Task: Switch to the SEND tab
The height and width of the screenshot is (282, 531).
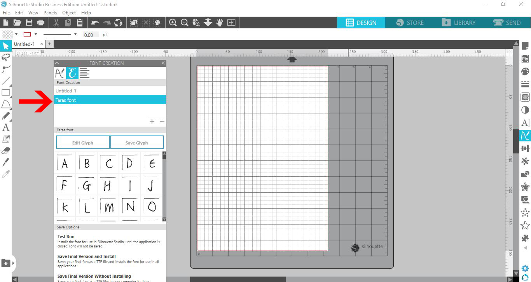Action: point(507,23)
